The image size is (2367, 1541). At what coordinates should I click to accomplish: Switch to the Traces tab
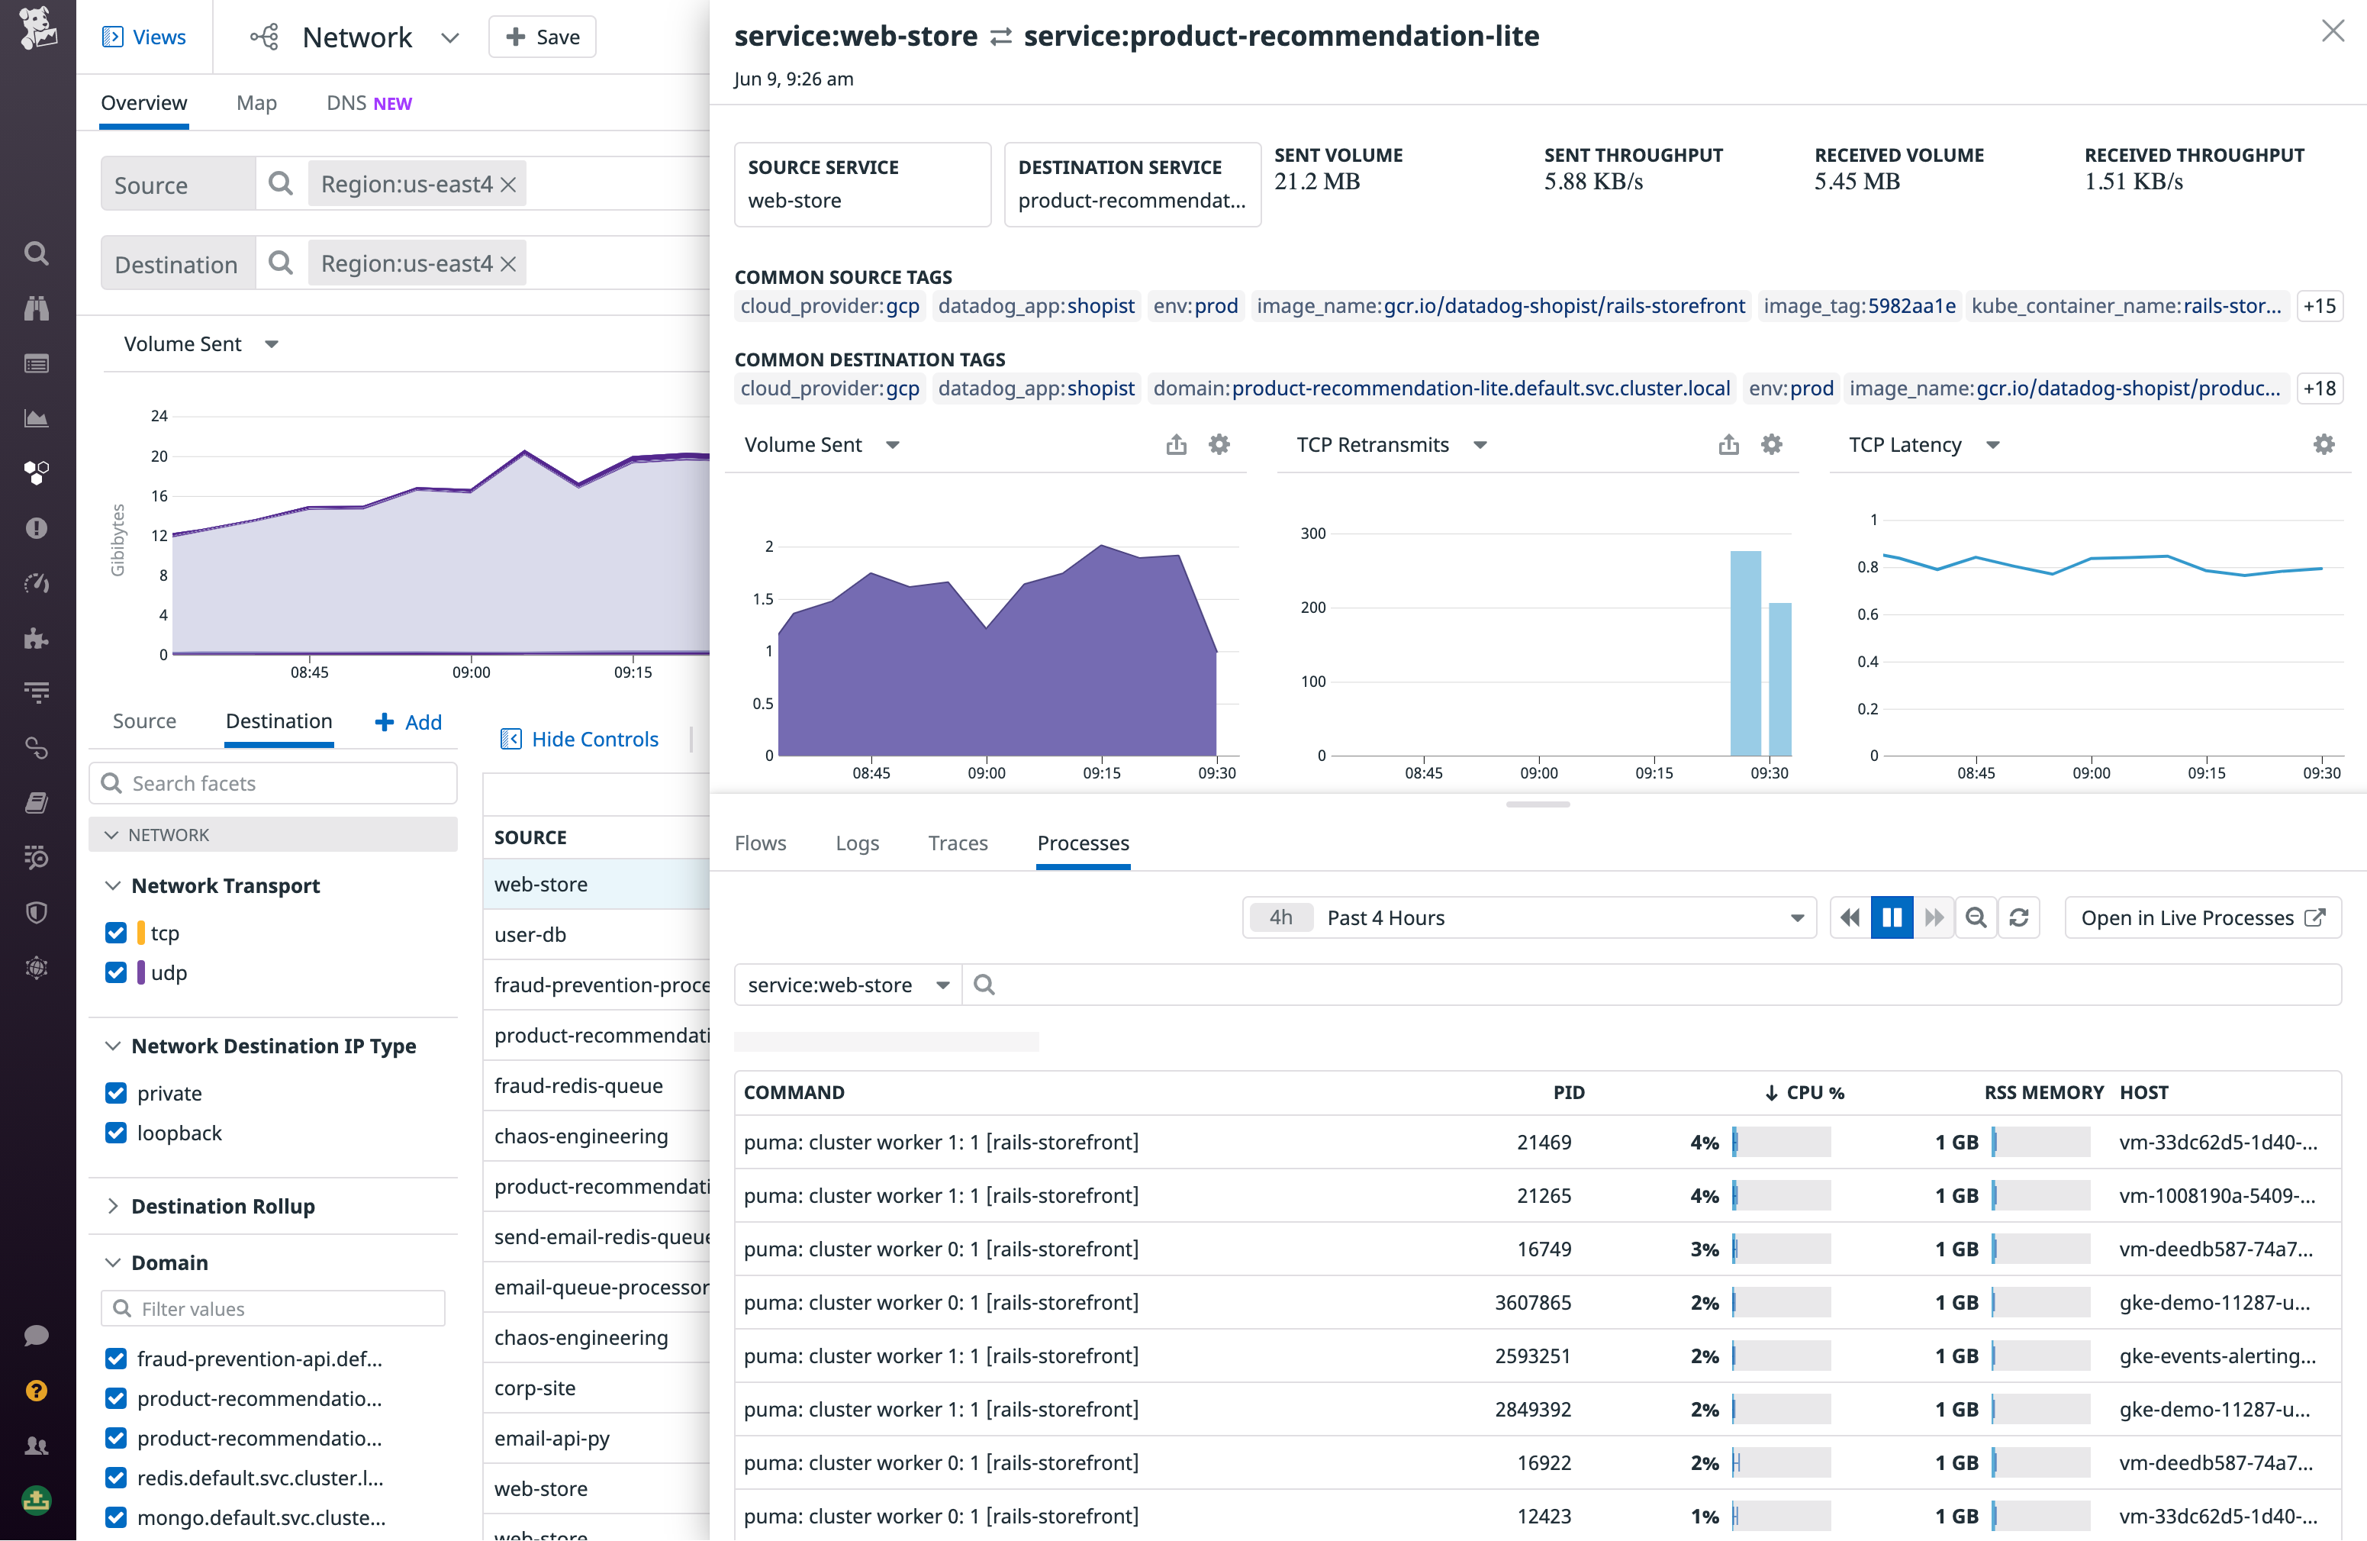coord(958,843)
